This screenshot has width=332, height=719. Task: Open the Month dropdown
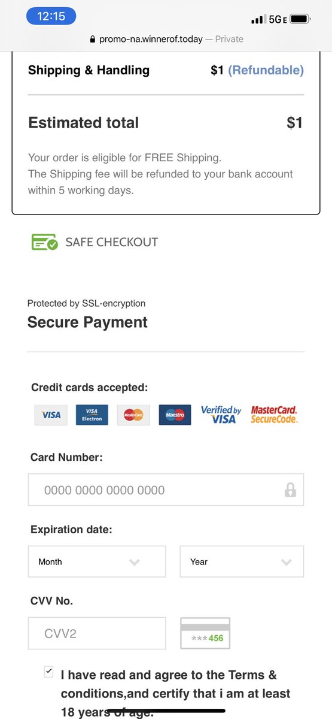point(97,561)
